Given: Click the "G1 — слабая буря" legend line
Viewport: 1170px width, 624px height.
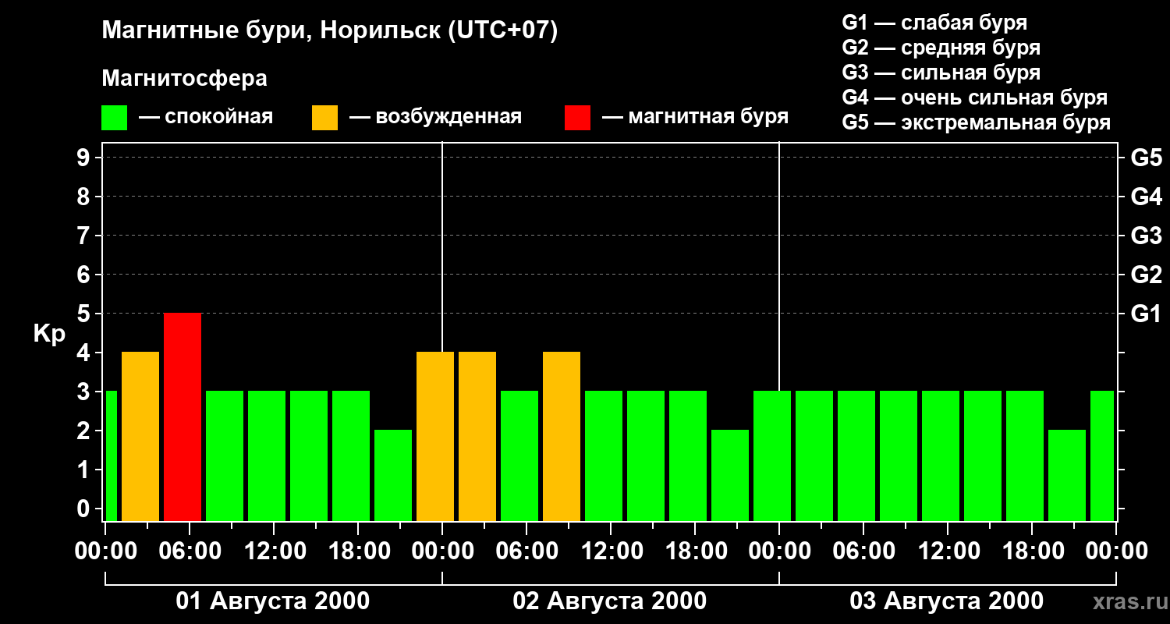Looking at the screenshot, I should (x=934, y=23).
